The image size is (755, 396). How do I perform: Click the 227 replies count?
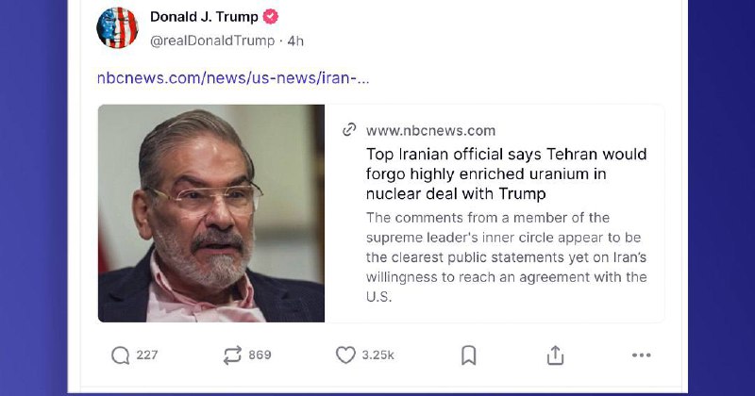point(147,355)
